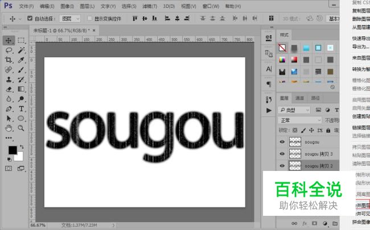Select the Eyedropper tool
The width and height of the screenshot is (370, 230).
point(21,60)
